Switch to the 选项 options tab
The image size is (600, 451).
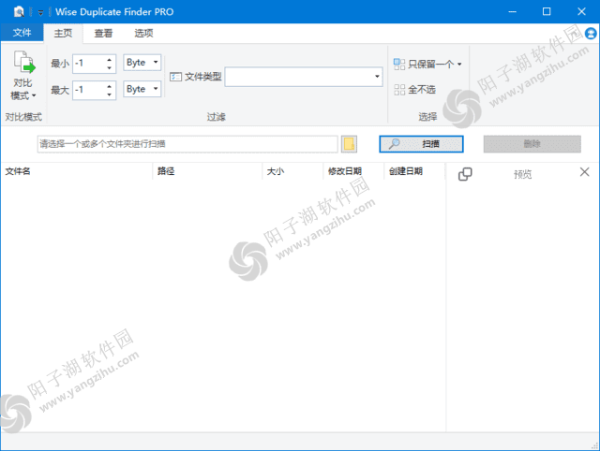coord(143,34)
